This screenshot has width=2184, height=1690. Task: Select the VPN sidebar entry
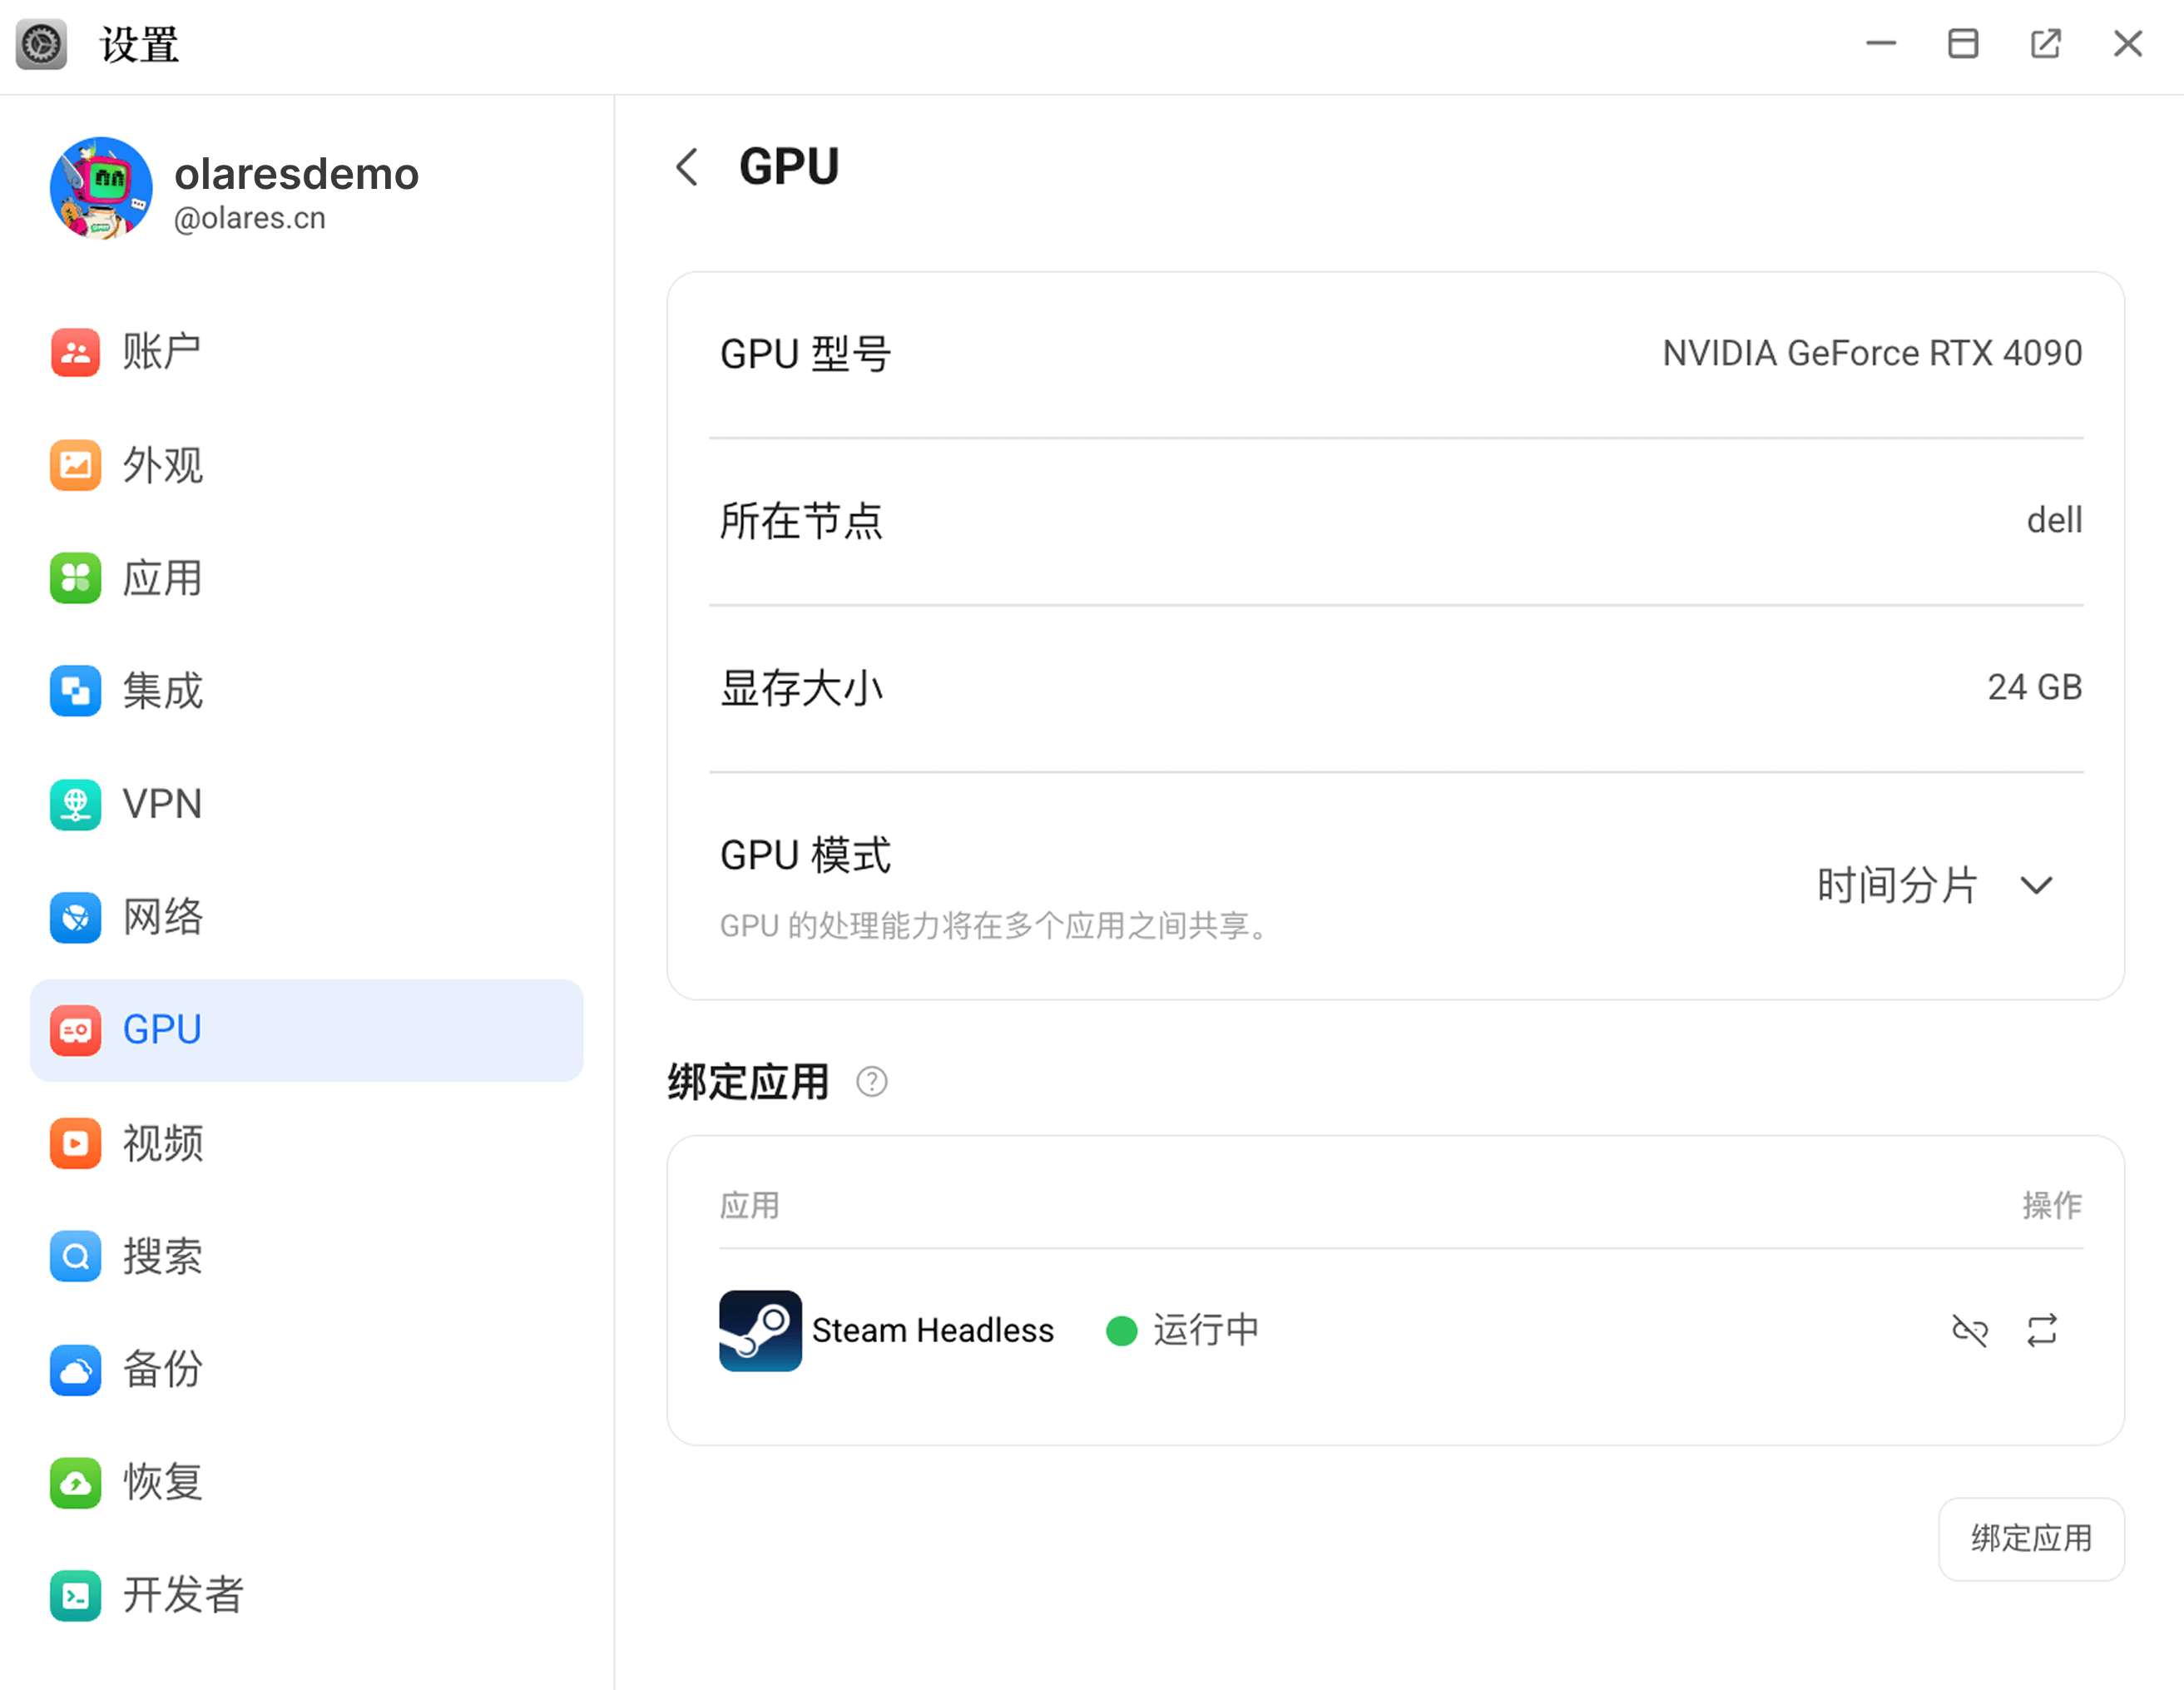(161, 804)
